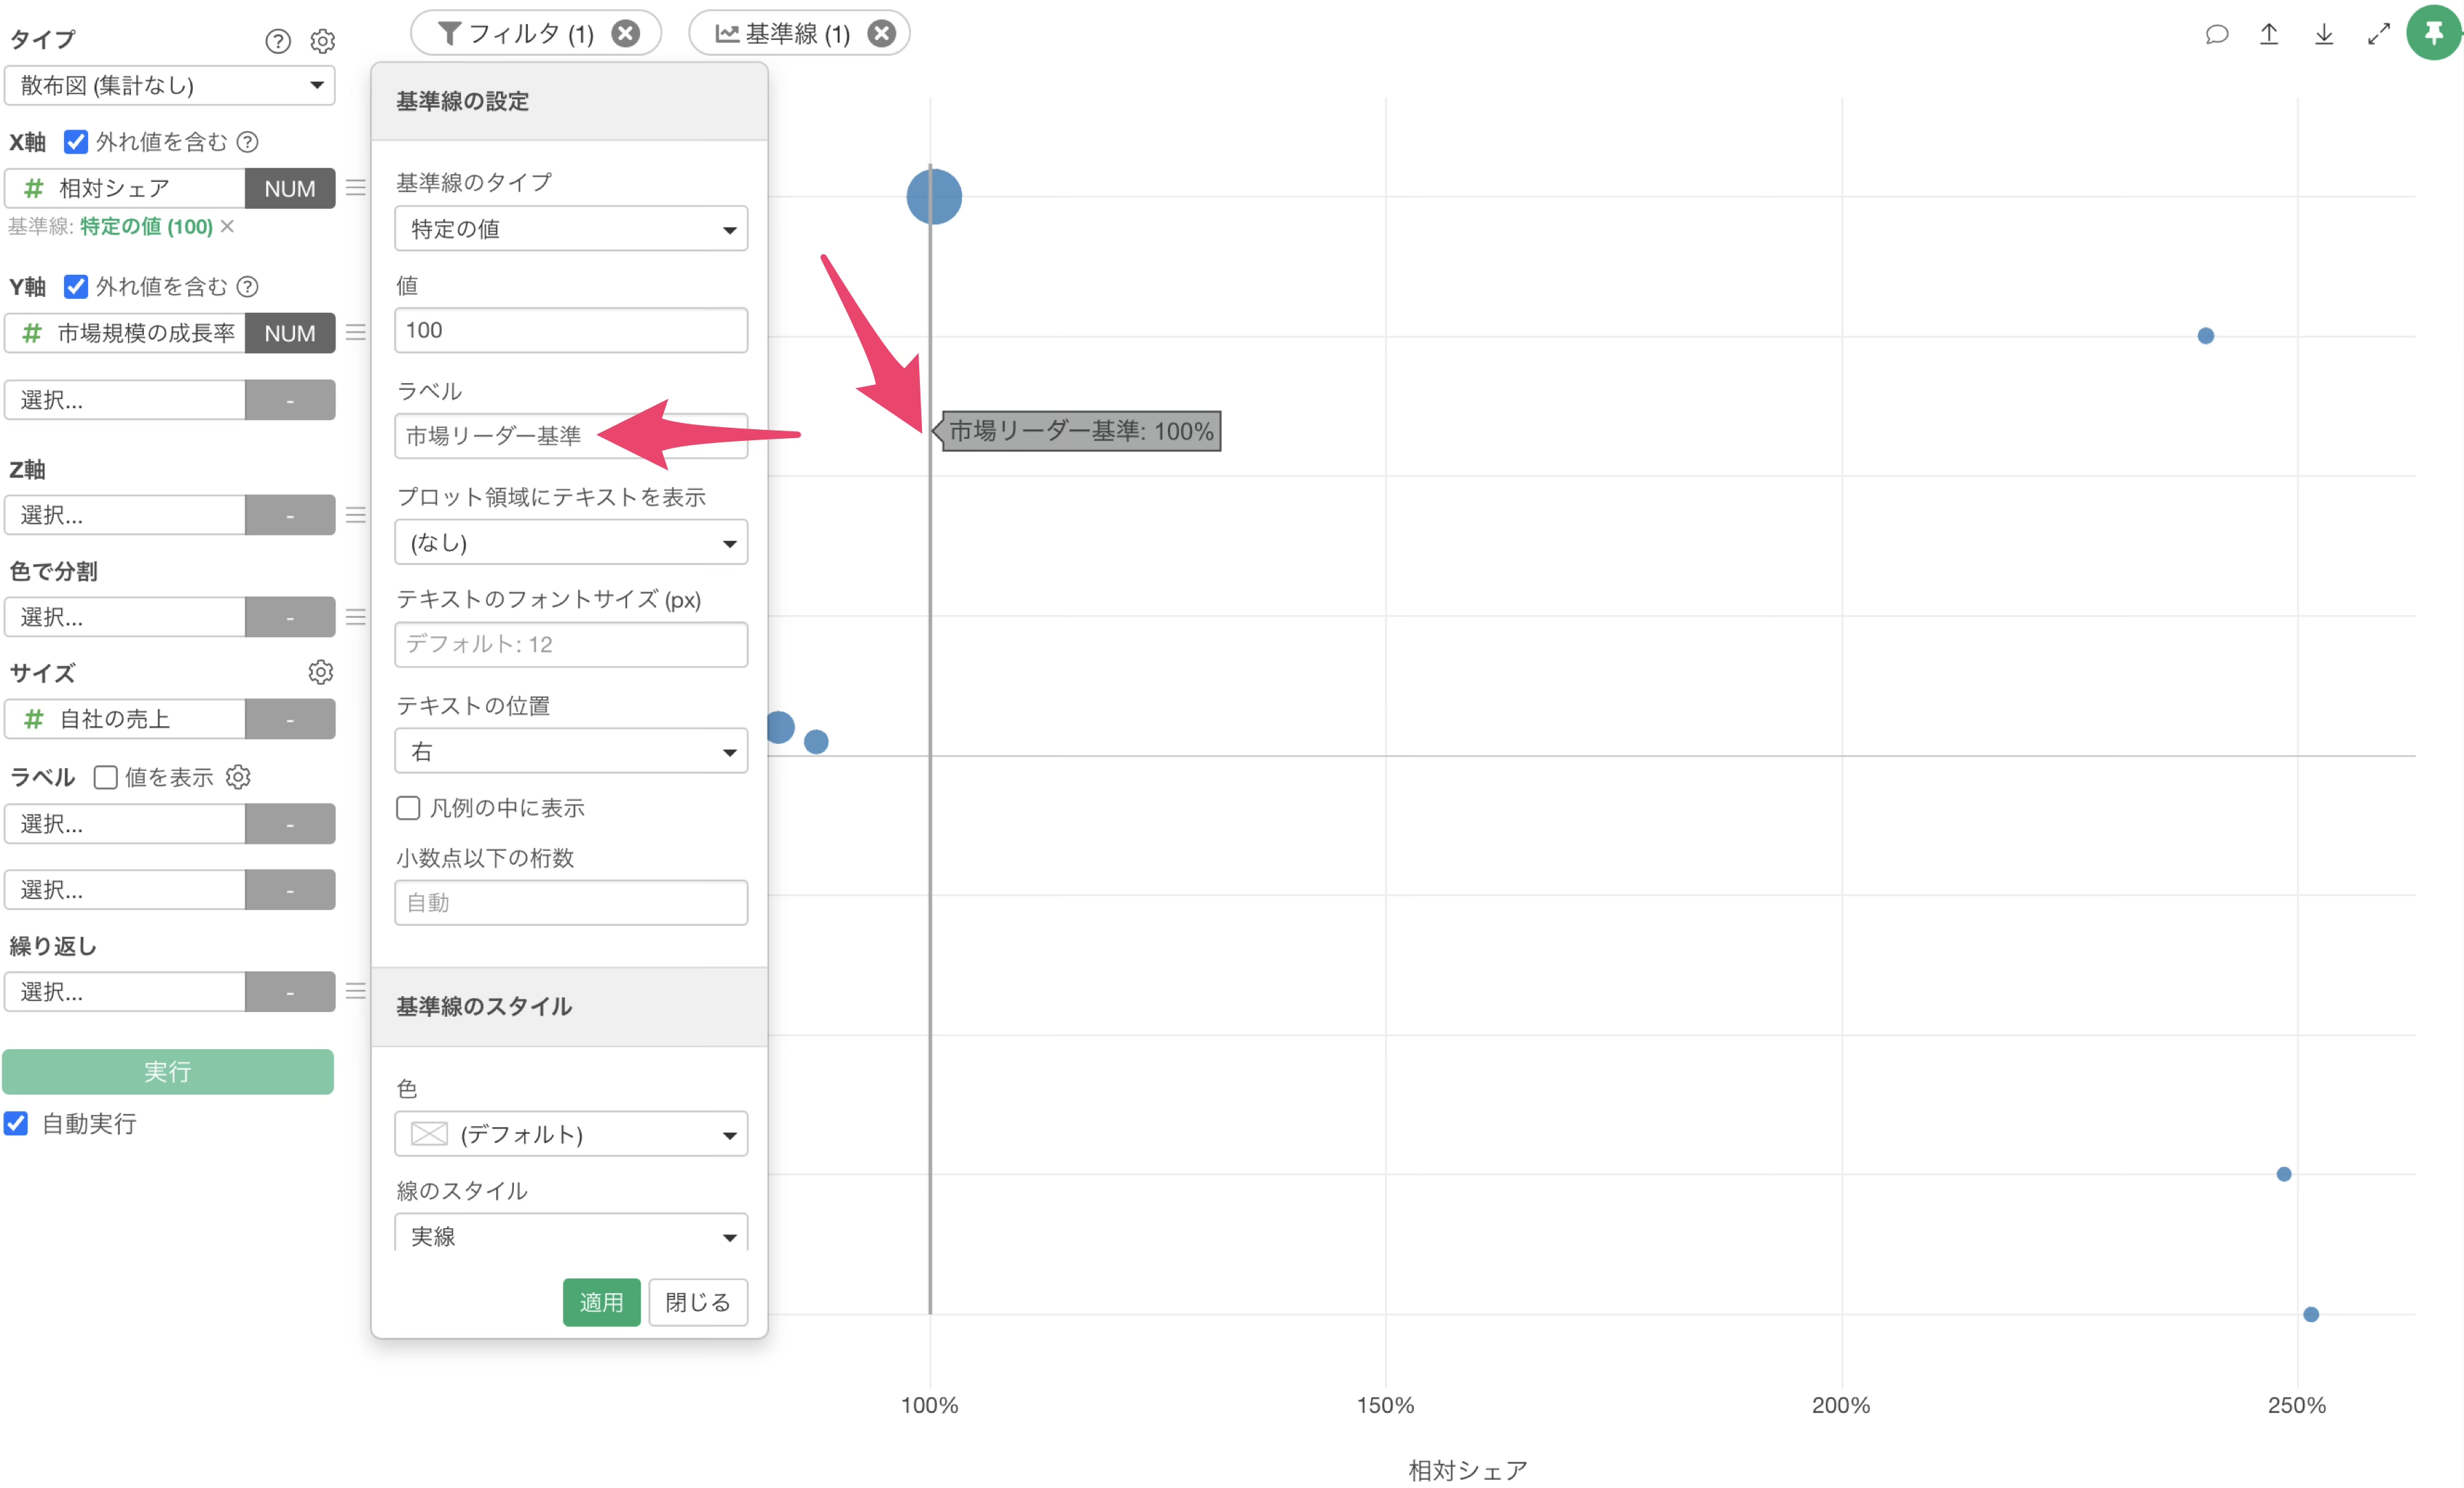Toggle 自動実行 checkbox
2464x1488 pixels.
point(16,1123)
